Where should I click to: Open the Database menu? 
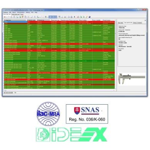click(x=6, y=12)
